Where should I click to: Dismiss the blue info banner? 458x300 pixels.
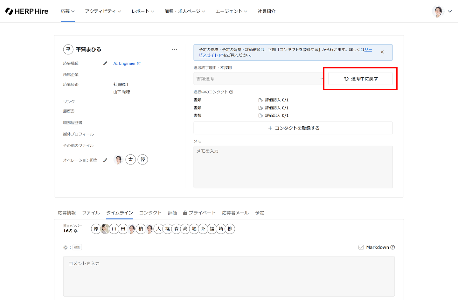[x=382, y=52]
